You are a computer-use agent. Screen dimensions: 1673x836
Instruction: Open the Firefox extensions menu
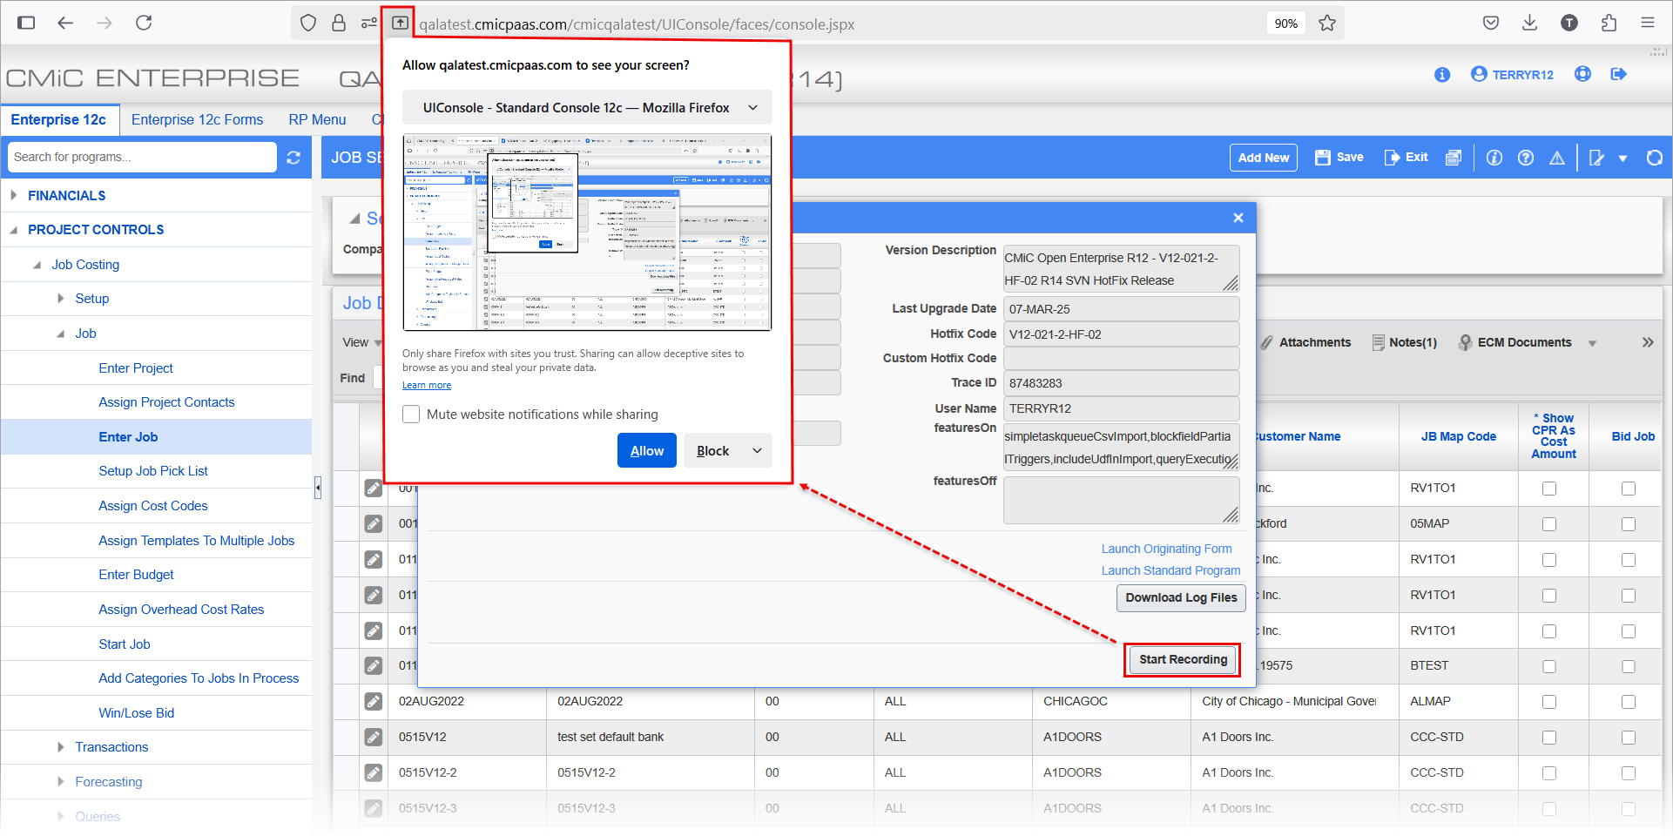(1609, 23)
